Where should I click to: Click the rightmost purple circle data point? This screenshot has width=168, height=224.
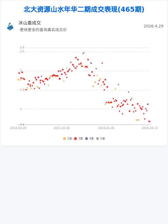pyautogui.click(x=148, y=104)
